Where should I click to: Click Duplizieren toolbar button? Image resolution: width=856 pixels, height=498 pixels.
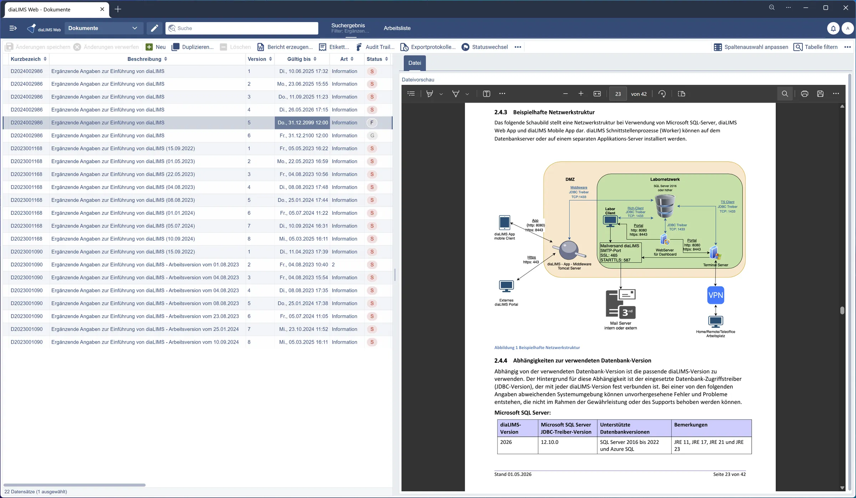pyautogui.click(x=193, y=47)
